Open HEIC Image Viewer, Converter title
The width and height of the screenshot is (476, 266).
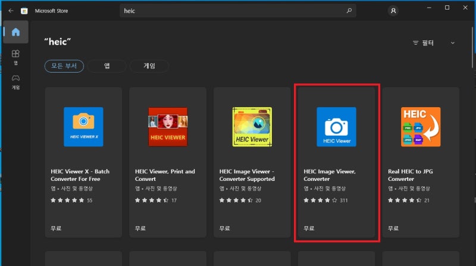click(330, 175)
